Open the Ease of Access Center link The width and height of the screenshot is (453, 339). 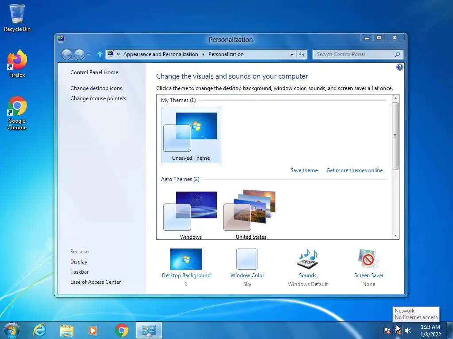coord(96,282)
